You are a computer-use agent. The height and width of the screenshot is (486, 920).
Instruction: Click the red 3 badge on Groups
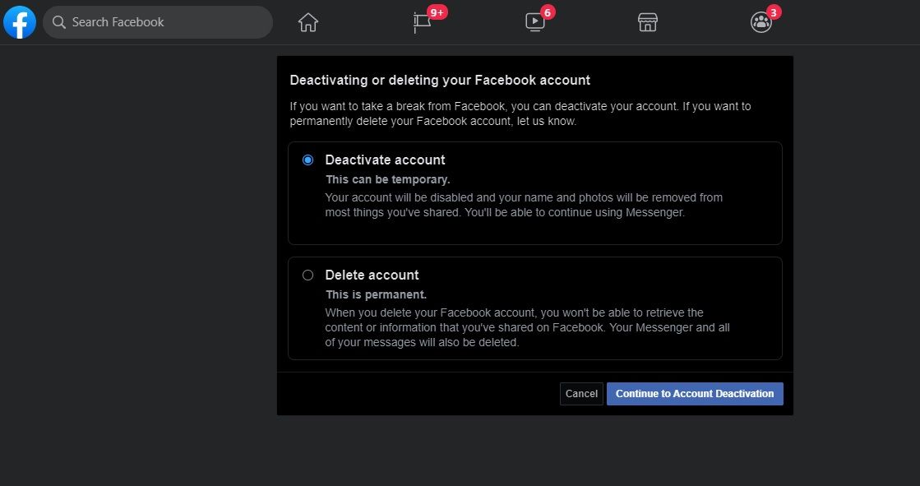pos(775,12)
